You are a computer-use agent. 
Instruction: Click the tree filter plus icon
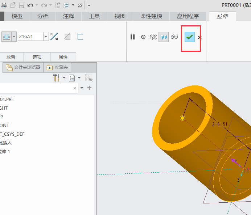coord(90,88)
